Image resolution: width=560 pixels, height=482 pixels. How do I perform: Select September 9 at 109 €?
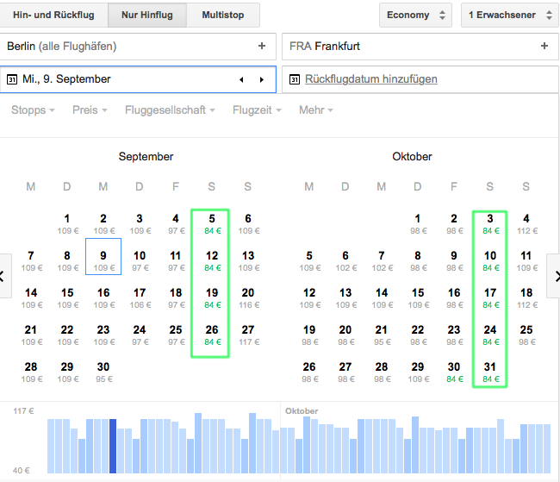click(x=103, y=257)
